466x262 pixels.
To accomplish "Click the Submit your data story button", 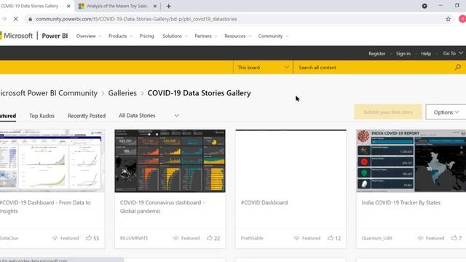I will coord(388,112).
